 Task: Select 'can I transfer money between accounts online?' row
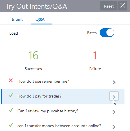63,126
